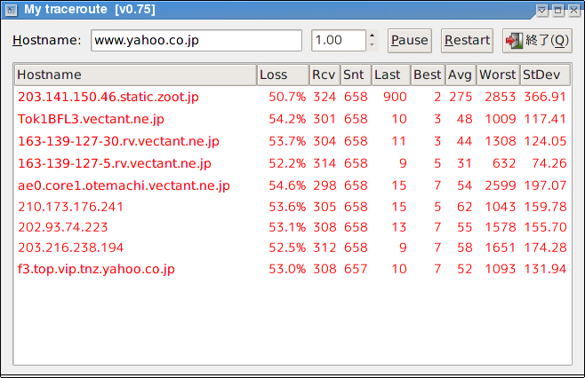Sort by the Loss column header

tap(284, 75)
